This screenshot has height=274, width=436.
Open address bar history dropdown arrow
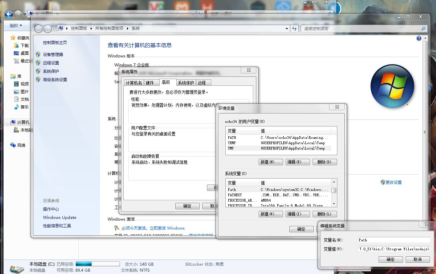287,29
